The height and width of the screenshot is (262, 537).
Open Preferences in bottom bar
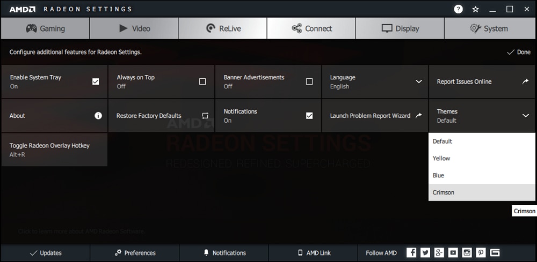pyautogui.click(x=135, y=253)
